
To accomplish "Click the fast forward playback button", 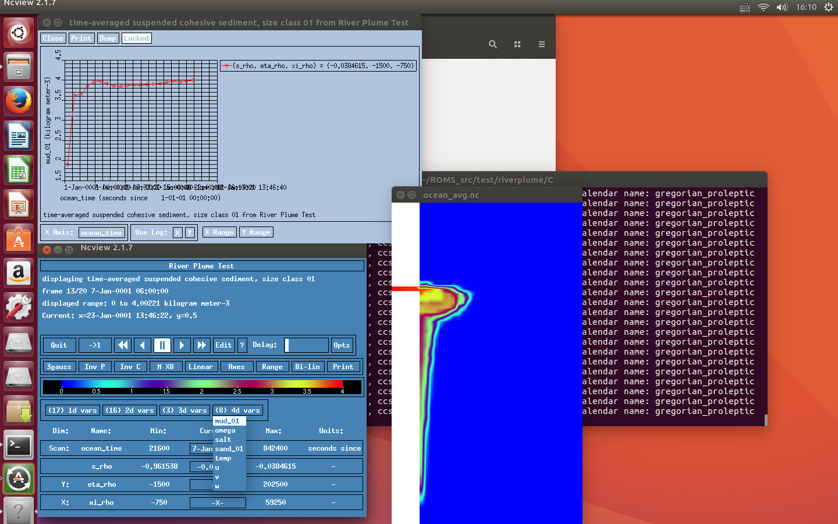I will coord(201,345).
